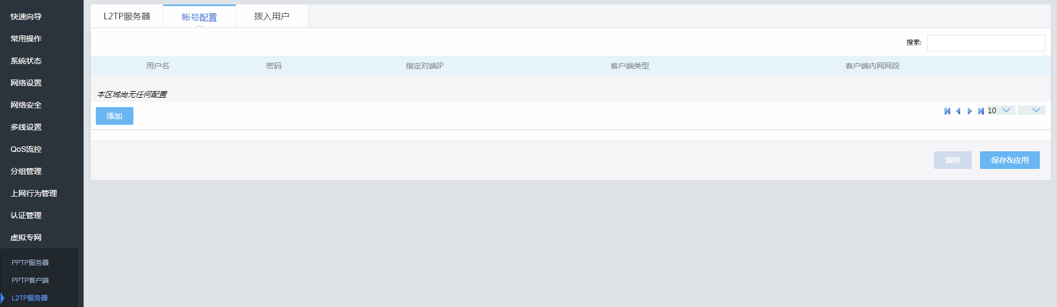The width and height of the screenshot is (1057, 307).
Task: Go to the previous page arrow
Action: [958, 111]
